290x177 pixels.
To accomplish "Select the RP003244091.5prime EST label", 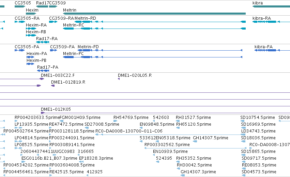I will click(72, 138).
